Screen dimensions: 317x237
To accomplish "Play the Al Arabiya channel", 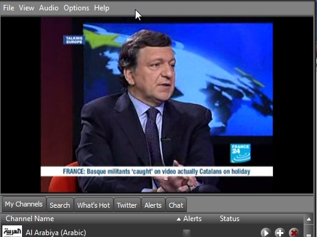I will point(266,233).
